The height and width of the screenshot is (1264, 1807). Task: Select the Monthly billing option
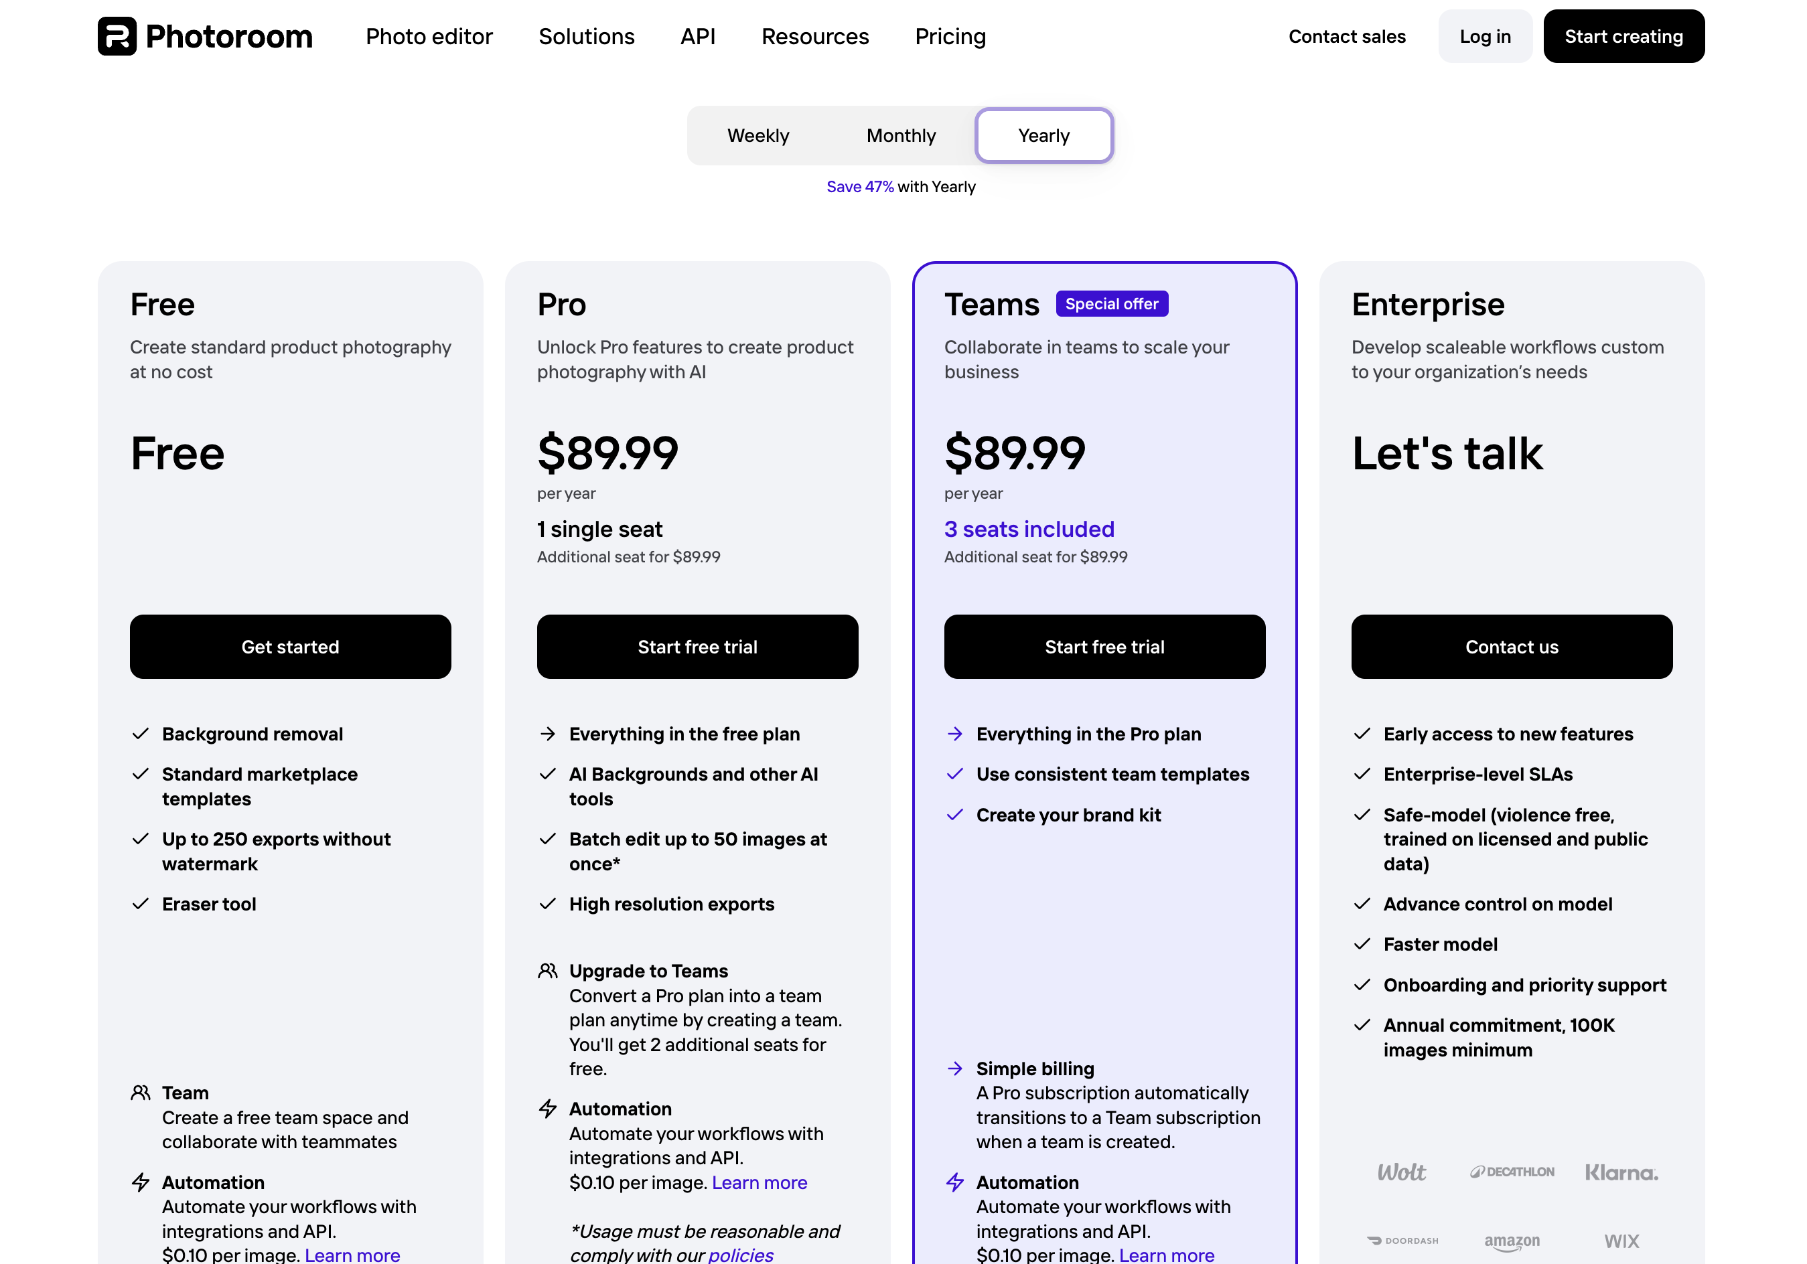900,135
